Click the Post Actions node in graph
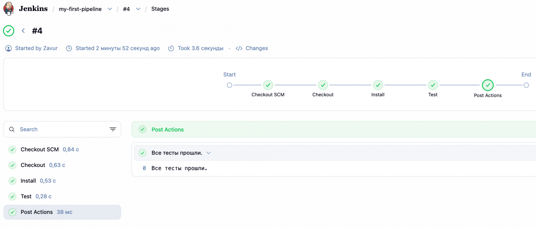This screenshot has height=228, width=536. [488, 85]
